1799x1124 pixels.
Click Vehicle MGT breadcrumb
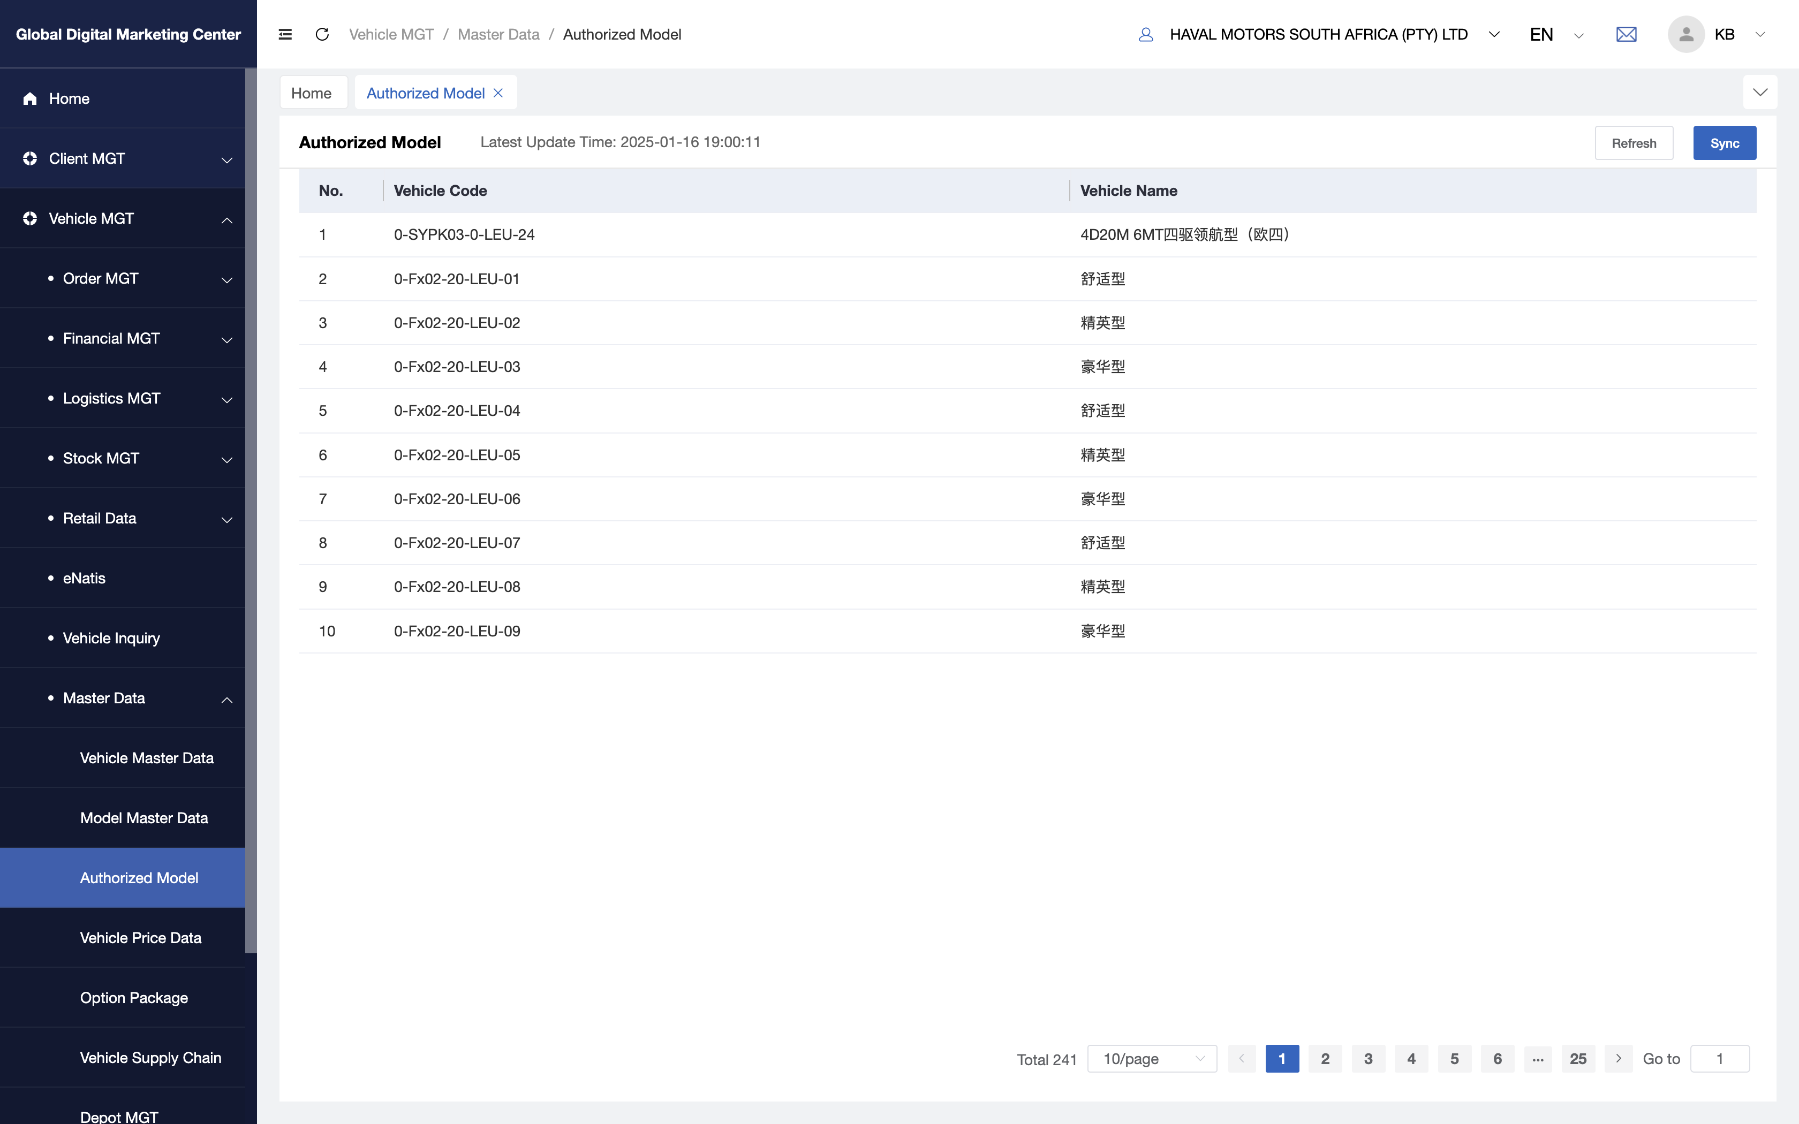coord(391,34)
